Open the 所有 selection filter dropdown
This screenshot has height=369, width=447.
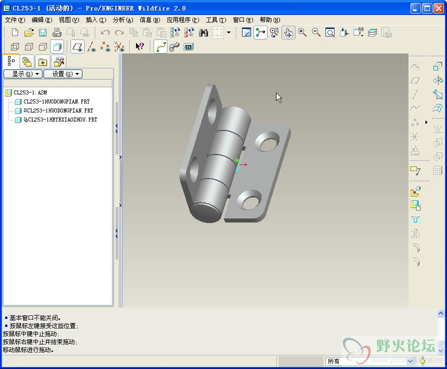point(369,361)
